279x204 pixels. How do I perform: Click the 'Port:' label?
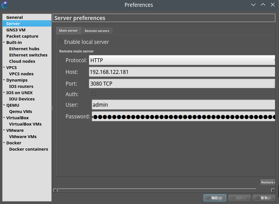[x=71, y=84]
